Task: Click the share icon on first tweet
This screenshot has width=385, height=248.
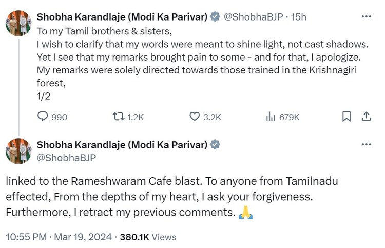Action: click(x=366, y=117)
